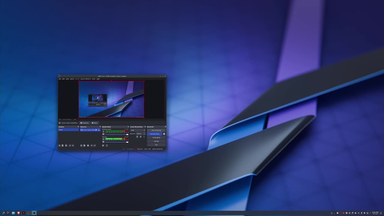Viewport: 384px width, 216px height.
Task: Open the Brave browser taskbar icon
Action: tap(19, 213)
